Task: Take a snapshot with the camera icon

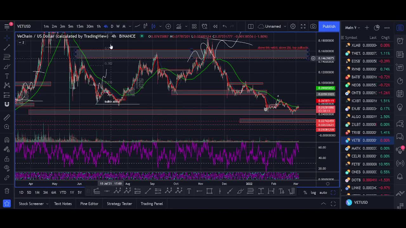Action: tap(313, 26)
